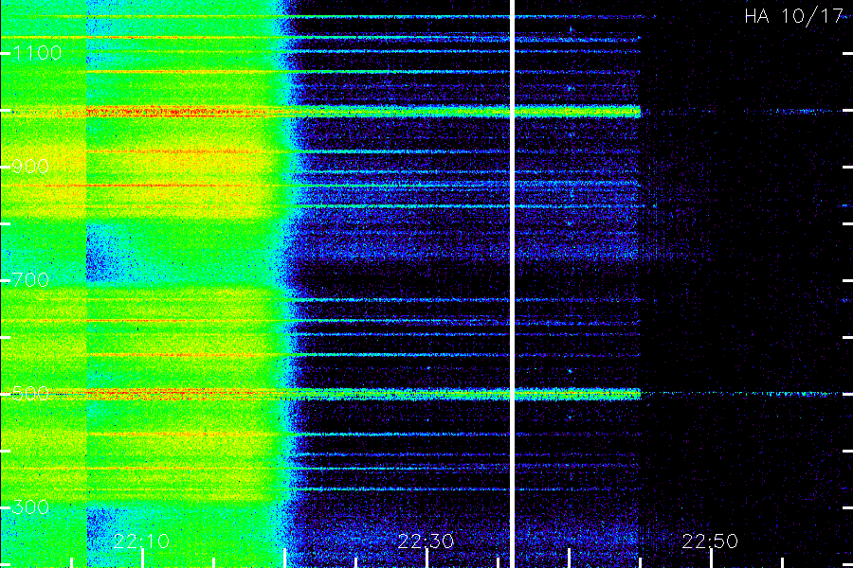Click the 1100 frequency axis label
The width and height of the screenshot is (853, 568).
[37, 53]
